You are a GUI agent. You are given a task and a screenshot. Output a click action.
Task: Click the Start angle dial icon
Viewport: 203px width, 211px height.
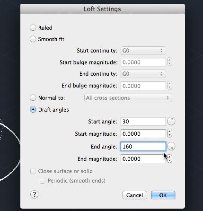171,121
